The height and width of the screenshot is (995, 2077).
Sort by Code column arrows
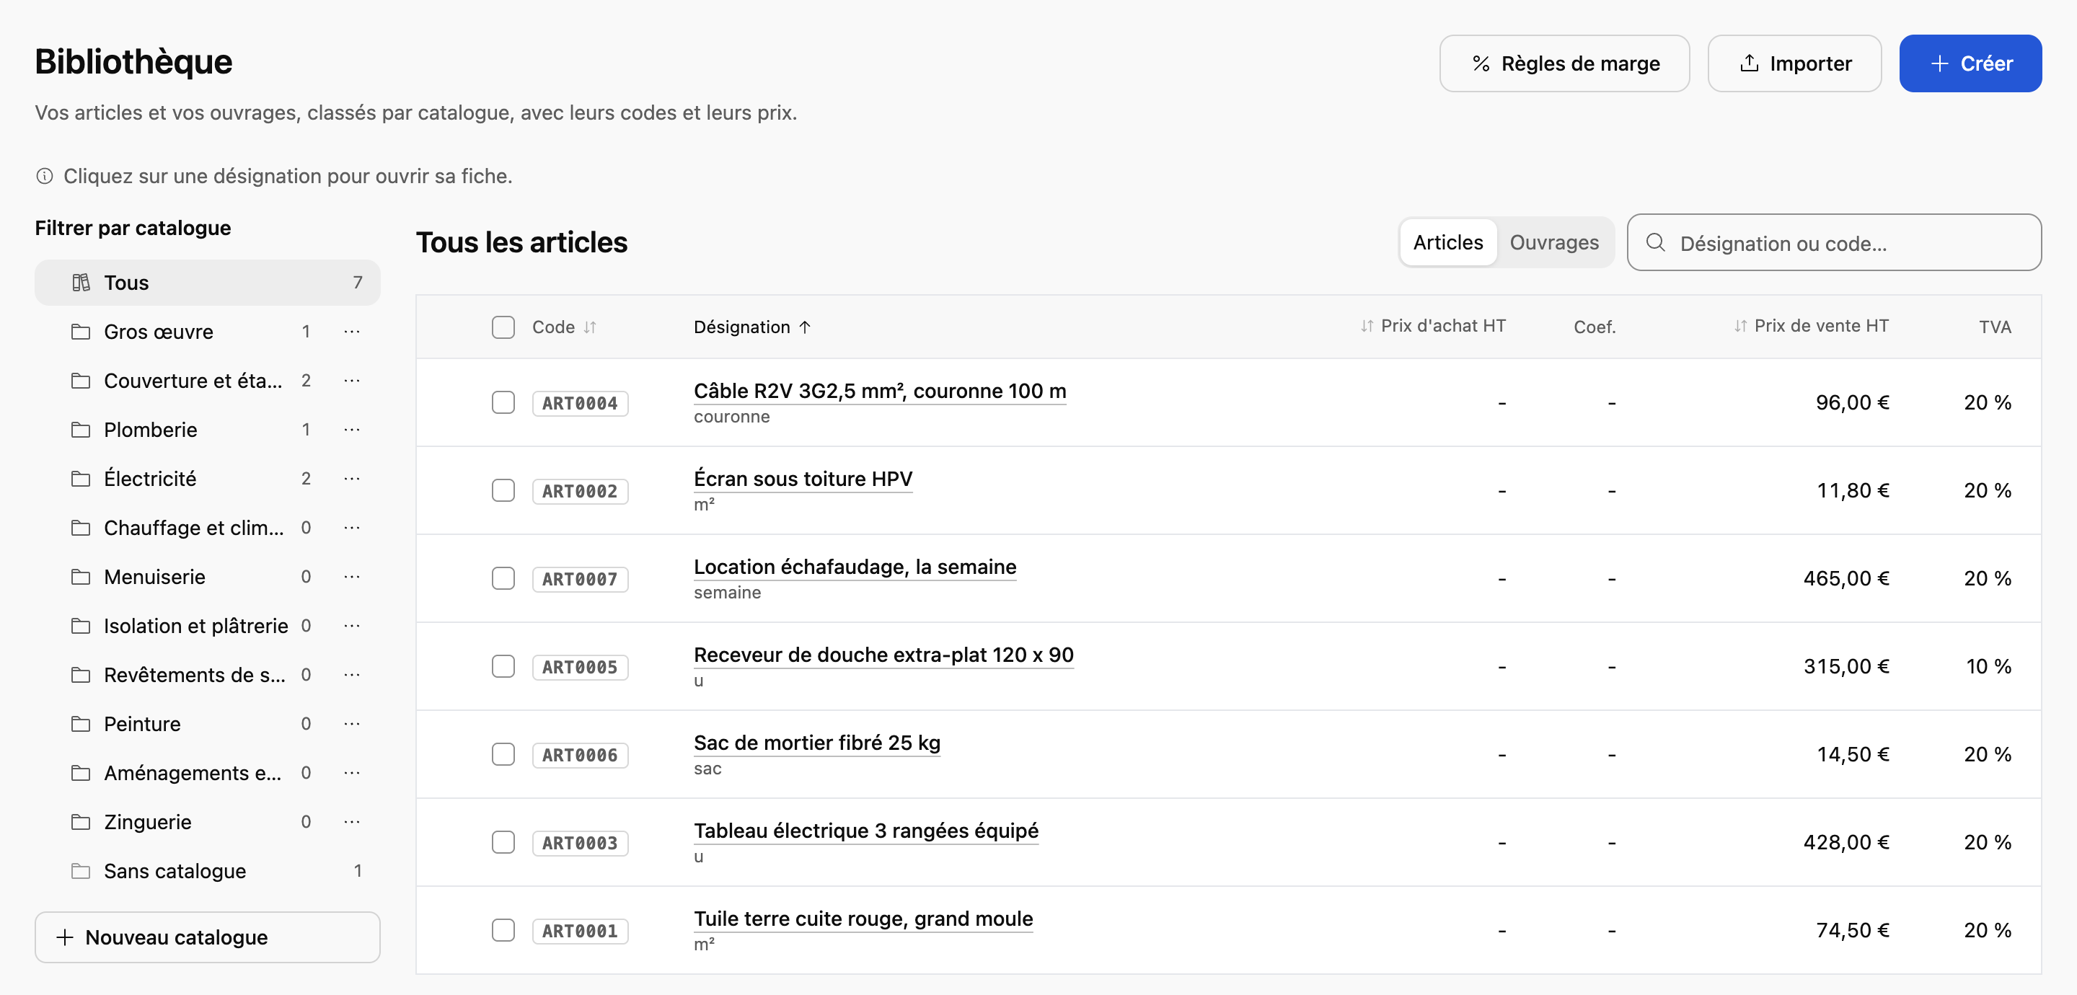coord(590,327)
